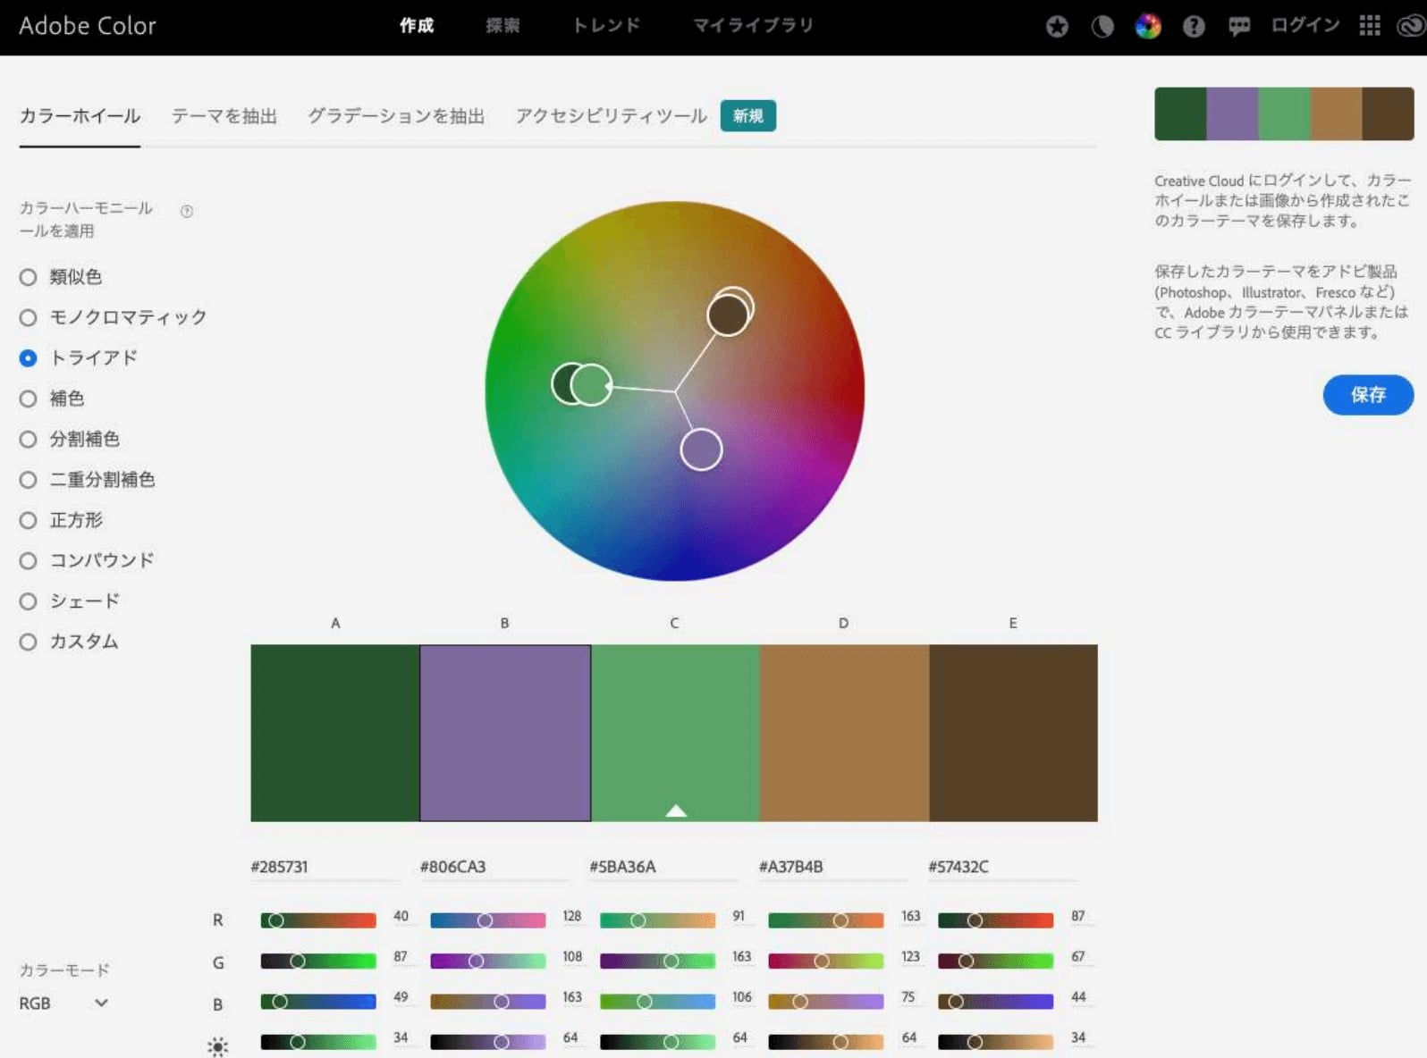
Task: Click the B slider under #57432C
Action: click(995, 1002)
